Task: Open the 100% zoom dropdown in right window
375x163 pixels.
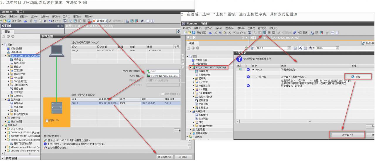Action: point(338,48)
